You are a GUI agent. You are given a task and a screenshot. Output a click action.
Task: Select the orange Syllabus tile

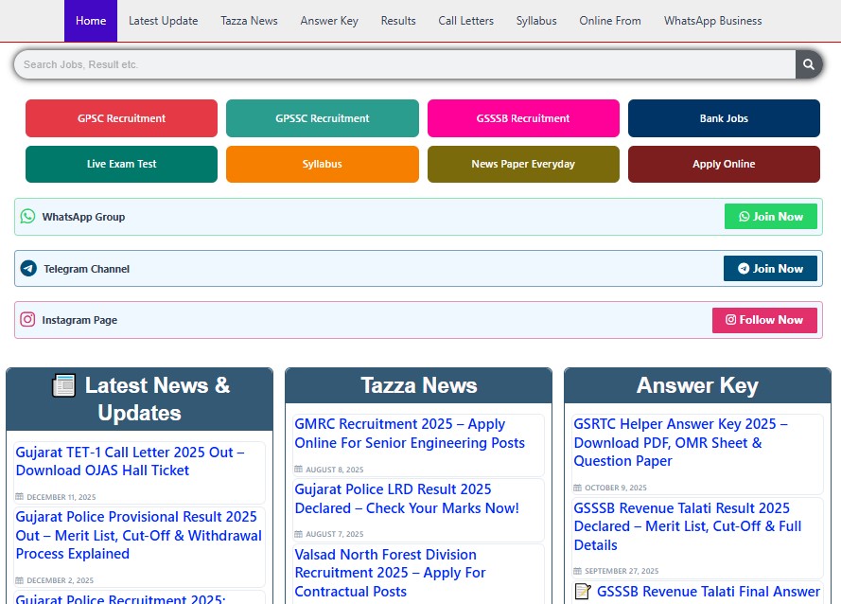click(x=322, y=164)
